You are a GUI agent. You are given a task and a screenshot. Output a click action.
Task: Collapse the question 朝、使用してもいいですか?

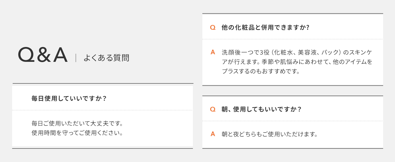tap(261, 109)
